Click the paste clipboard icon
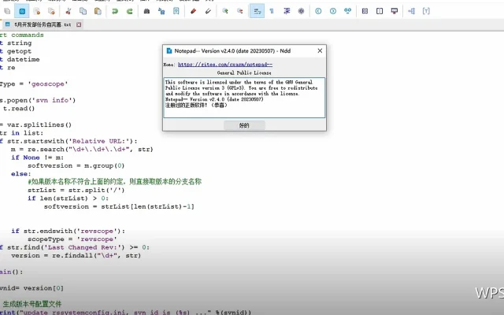Screen dimensions: 504x315 (98, 11)
